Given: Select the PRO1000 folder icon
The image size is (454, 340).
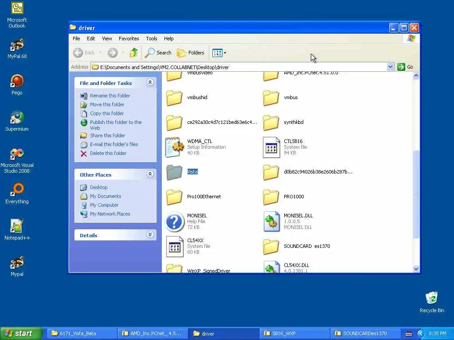Looking at the screenshot, I should pyautogui.click(x=271, y=197).
